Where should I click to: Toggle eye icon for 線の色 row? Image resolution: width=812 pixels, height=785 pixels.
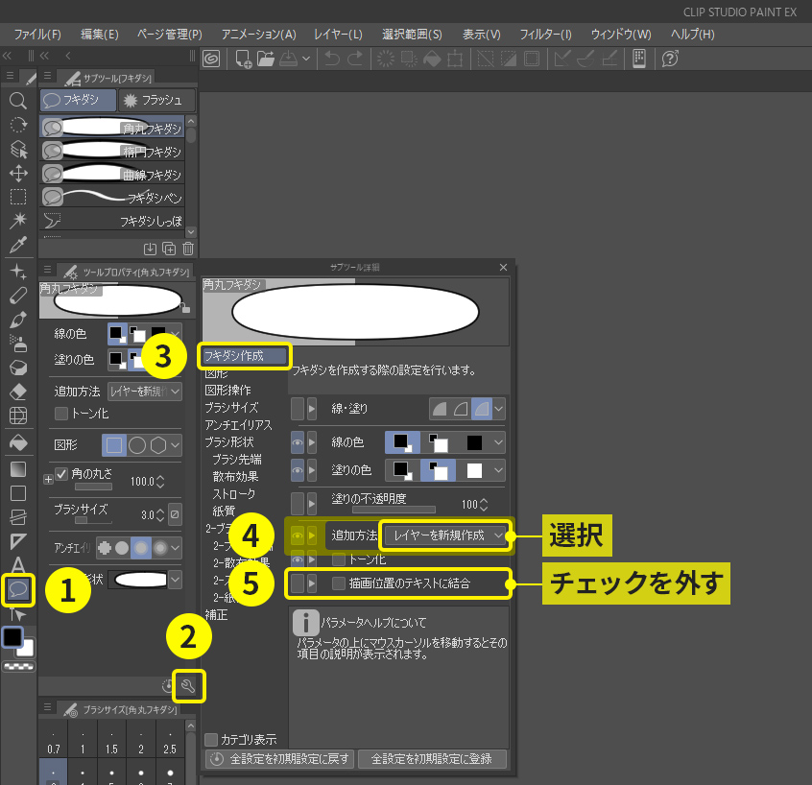point(298,442)
